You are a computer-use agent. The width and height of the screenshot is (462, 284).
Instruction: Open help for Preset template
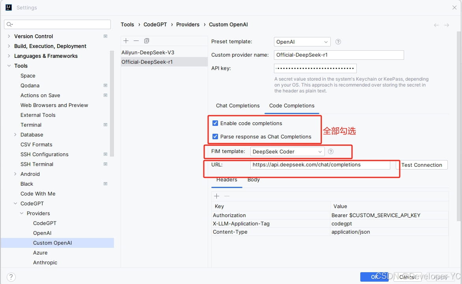[338, 42]
